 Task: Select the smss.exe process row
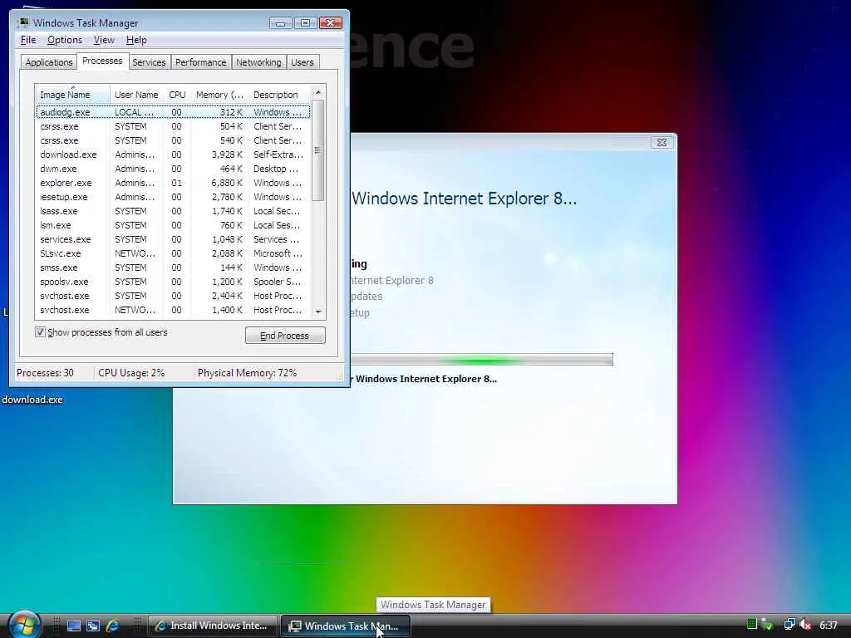pos(173,267)
